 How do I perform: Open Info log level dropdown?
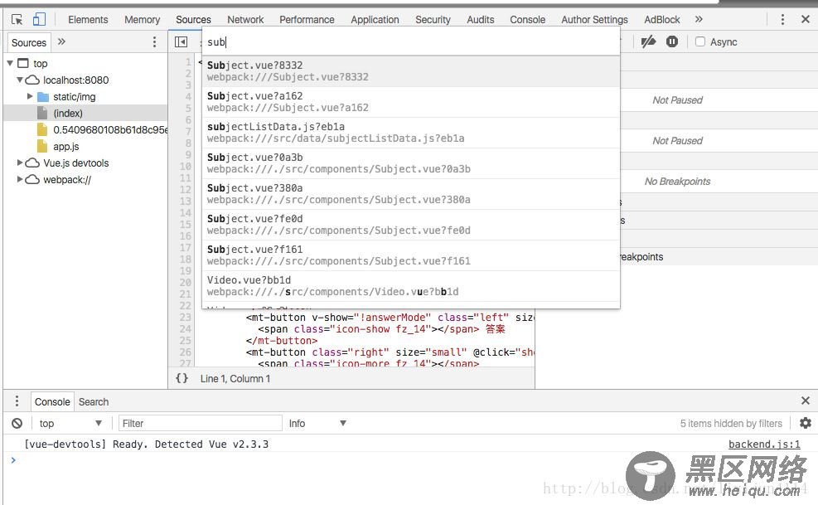click(x=317, y=423)
